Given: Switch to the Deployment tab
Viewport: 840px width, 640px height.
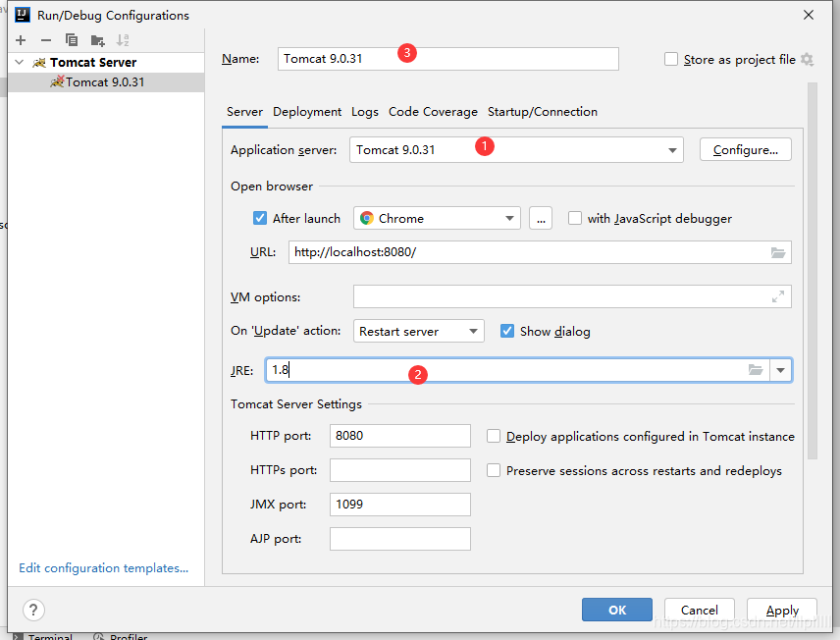Looking at the screenshot, I should (307, 112).
